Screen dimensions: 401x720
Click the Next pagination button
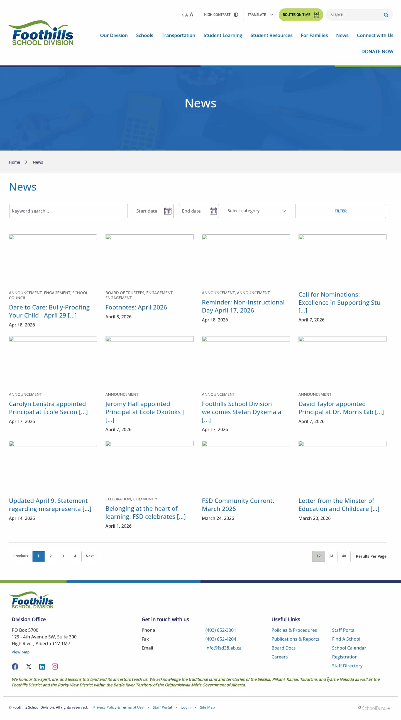[90, 556]
